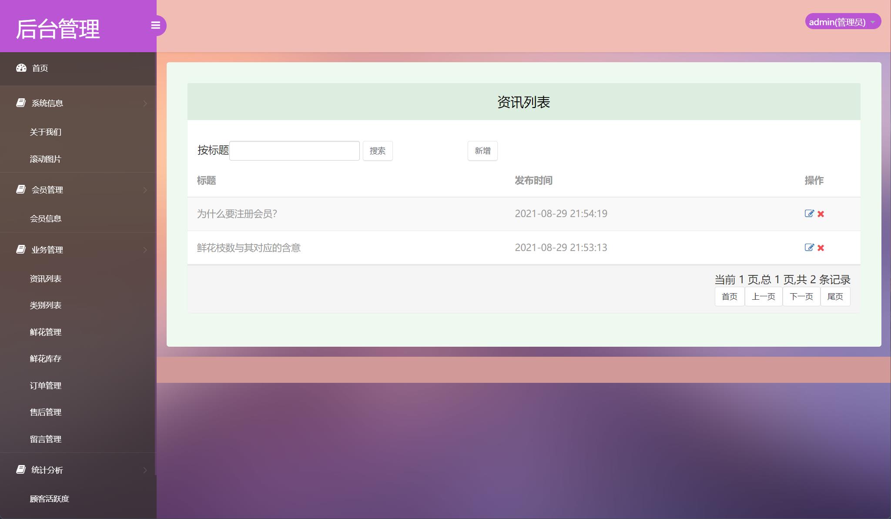Expand the 会员管理 section chevron

coord(145,190)
